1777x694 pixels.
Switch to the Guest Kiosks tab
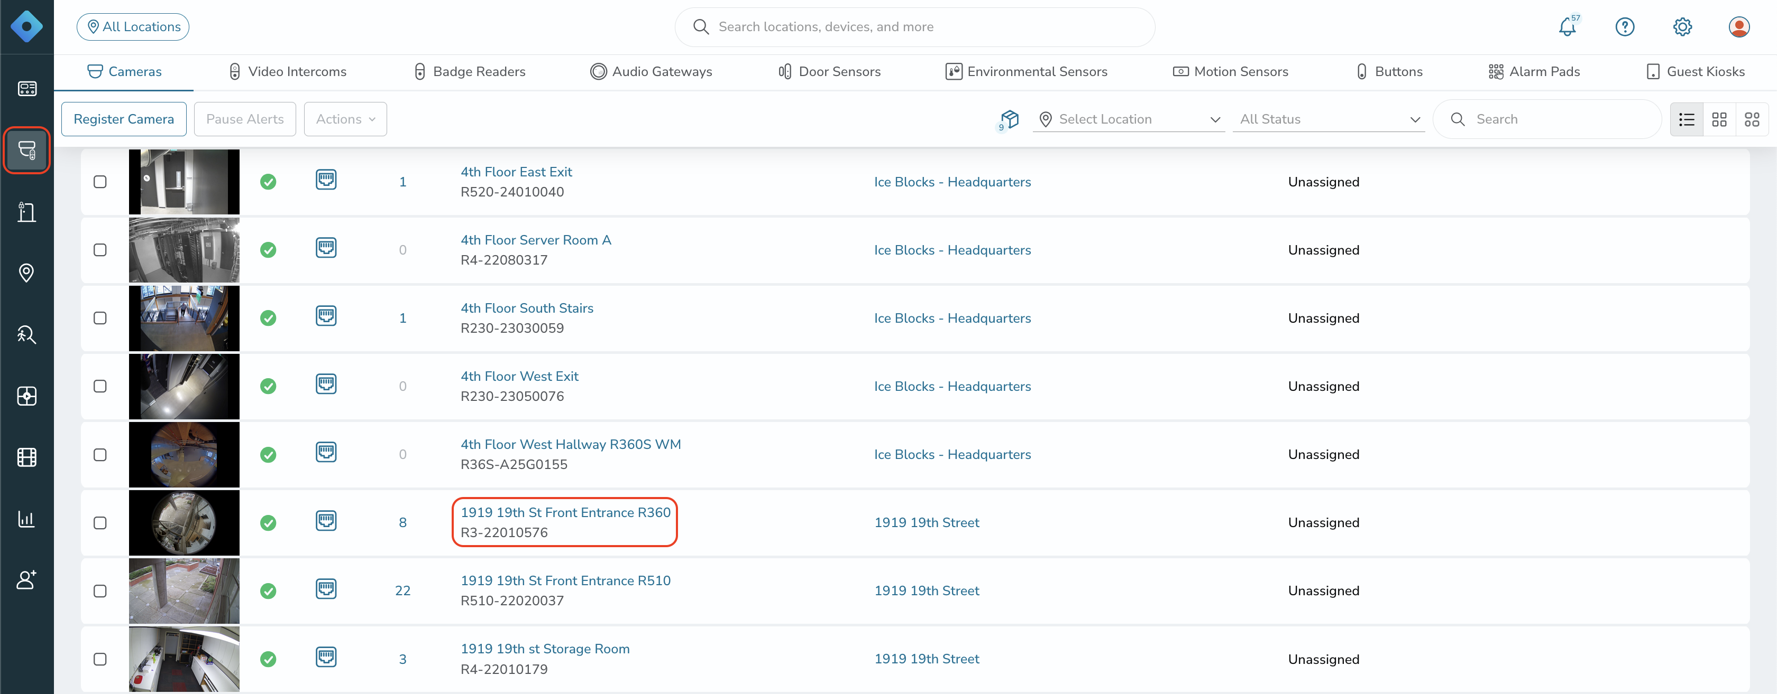[x=1695, y=72]
